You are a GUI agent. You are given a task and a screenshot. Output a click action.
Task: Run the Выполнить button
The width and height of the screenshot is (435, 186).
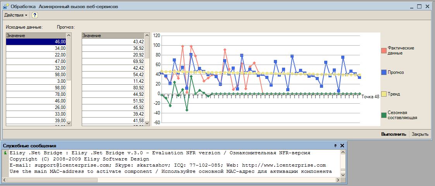point(394,134)
